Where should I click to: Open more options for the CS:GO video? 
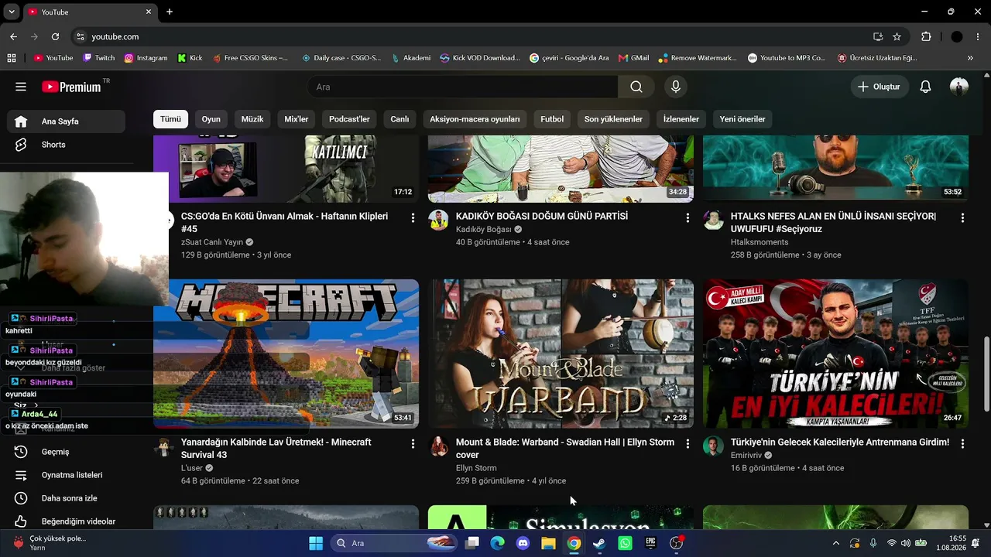coord(413,218)
